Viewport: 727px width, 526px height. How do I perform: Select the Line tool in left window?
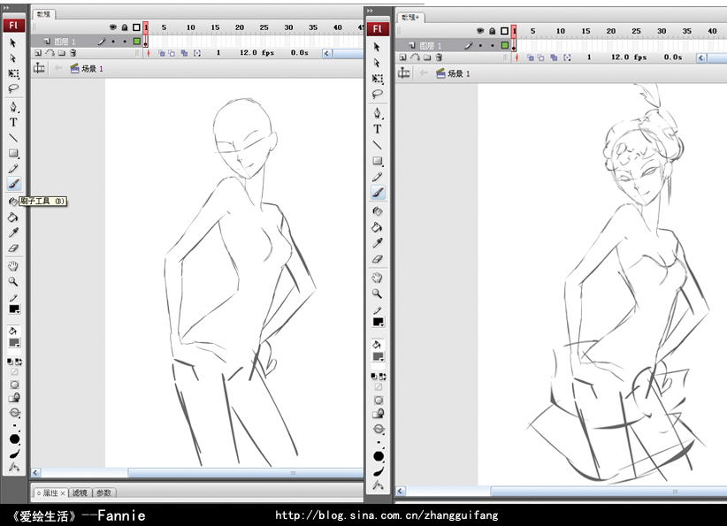click(x=13, y=138)
